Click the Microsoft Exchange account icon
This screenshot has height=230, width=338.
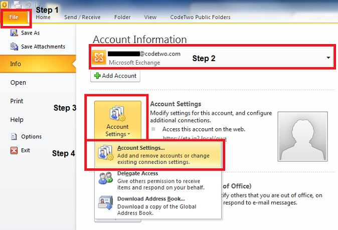point(99,58)
